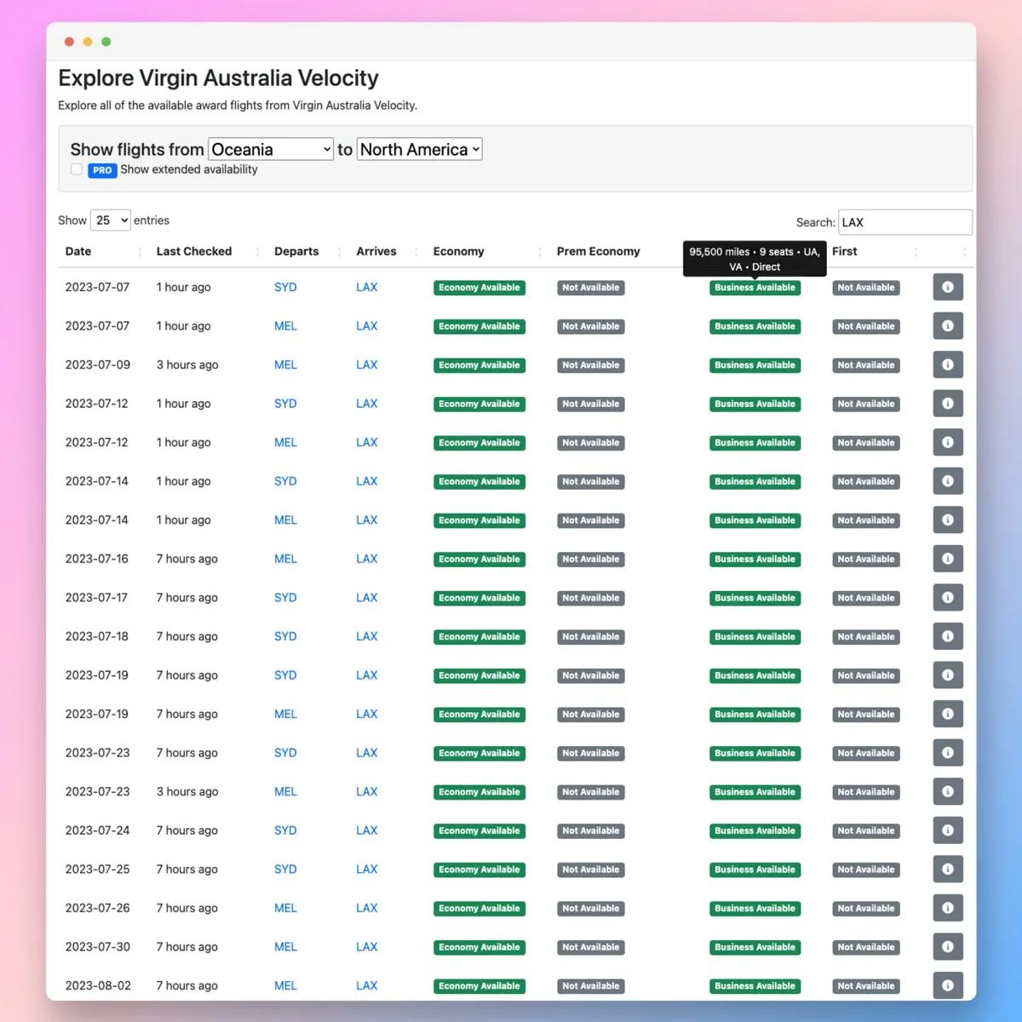The height and width of the screenshot is (1022, 1022).
Task: Open info for 2023-07-14 SYD flight
Action: [948, 481]
